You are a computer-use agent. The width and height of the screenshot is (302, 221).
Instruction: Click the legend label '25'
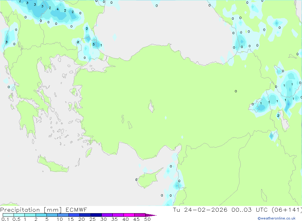pos(92,219)
